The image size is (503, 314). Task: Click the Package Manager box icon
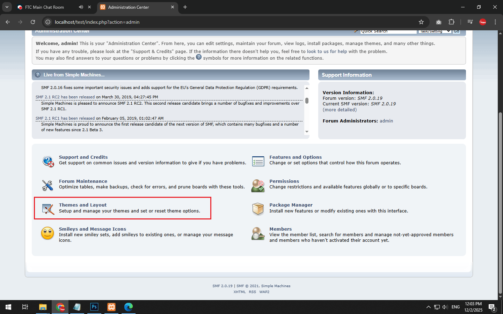pos(258,209)
